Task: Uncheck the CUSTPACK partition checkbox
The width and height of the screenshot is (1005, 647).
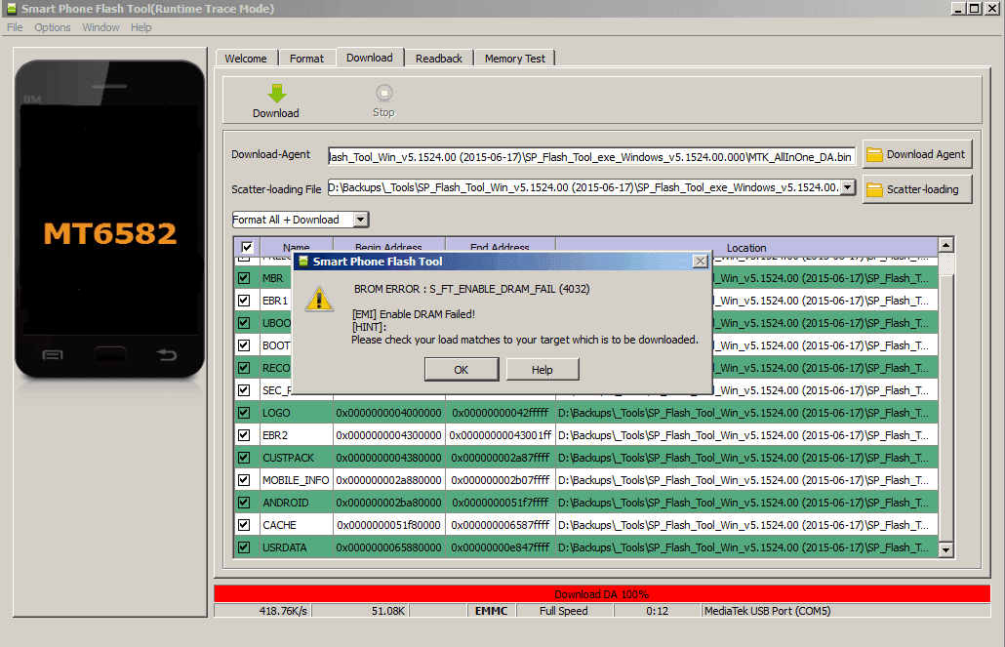Action: (x=244, y=458)
